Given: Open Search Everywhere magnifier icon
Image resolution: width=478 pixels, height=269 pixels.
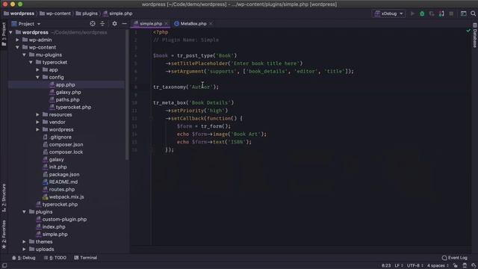Looking at the screenshot, I should click(x=473, y=13).
